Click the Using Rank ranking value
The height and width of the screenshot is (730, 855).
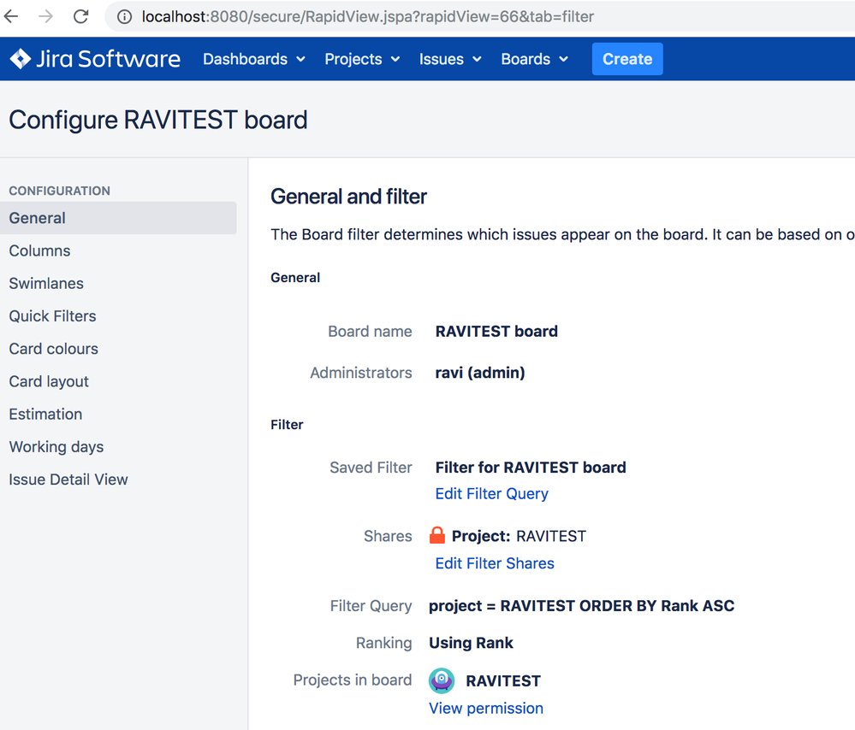click(x=471, y=643)
